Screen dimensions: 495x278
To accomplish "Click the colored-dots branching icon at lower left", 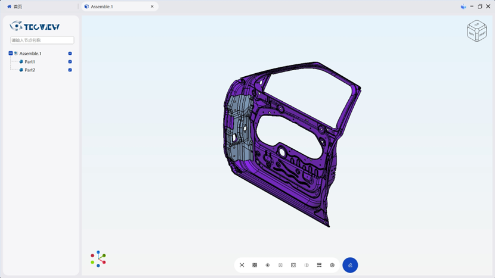I will click(x=98, y=258).
